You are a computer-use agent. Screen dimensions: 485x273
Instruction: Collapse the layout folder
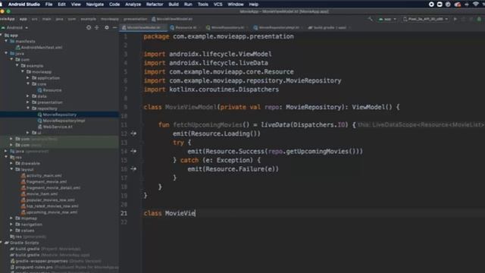pos(12,169)
